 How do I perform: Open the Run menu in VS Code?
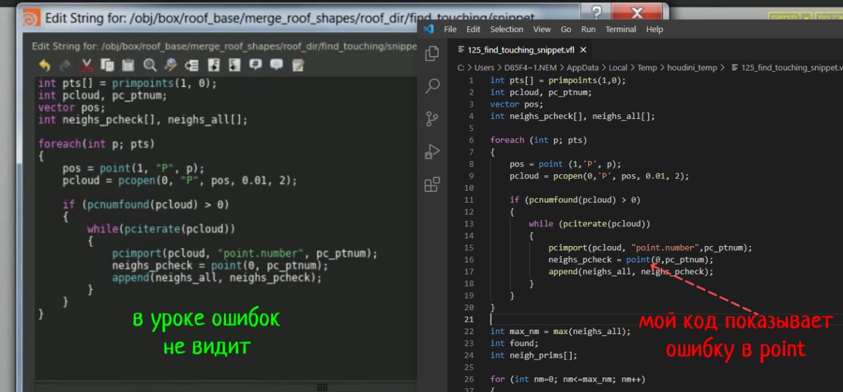click(588, 29)
